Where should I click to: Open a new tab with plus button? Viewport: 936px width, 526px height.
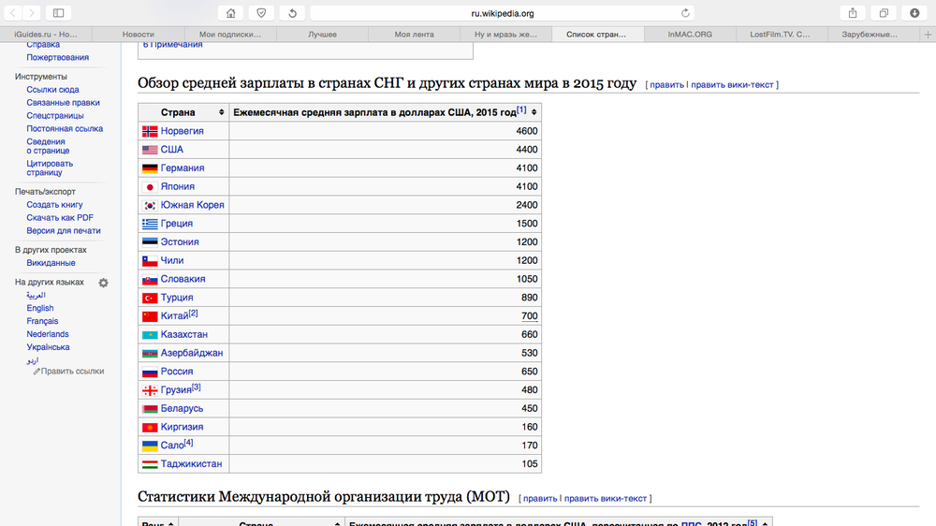tap(928, 35)
